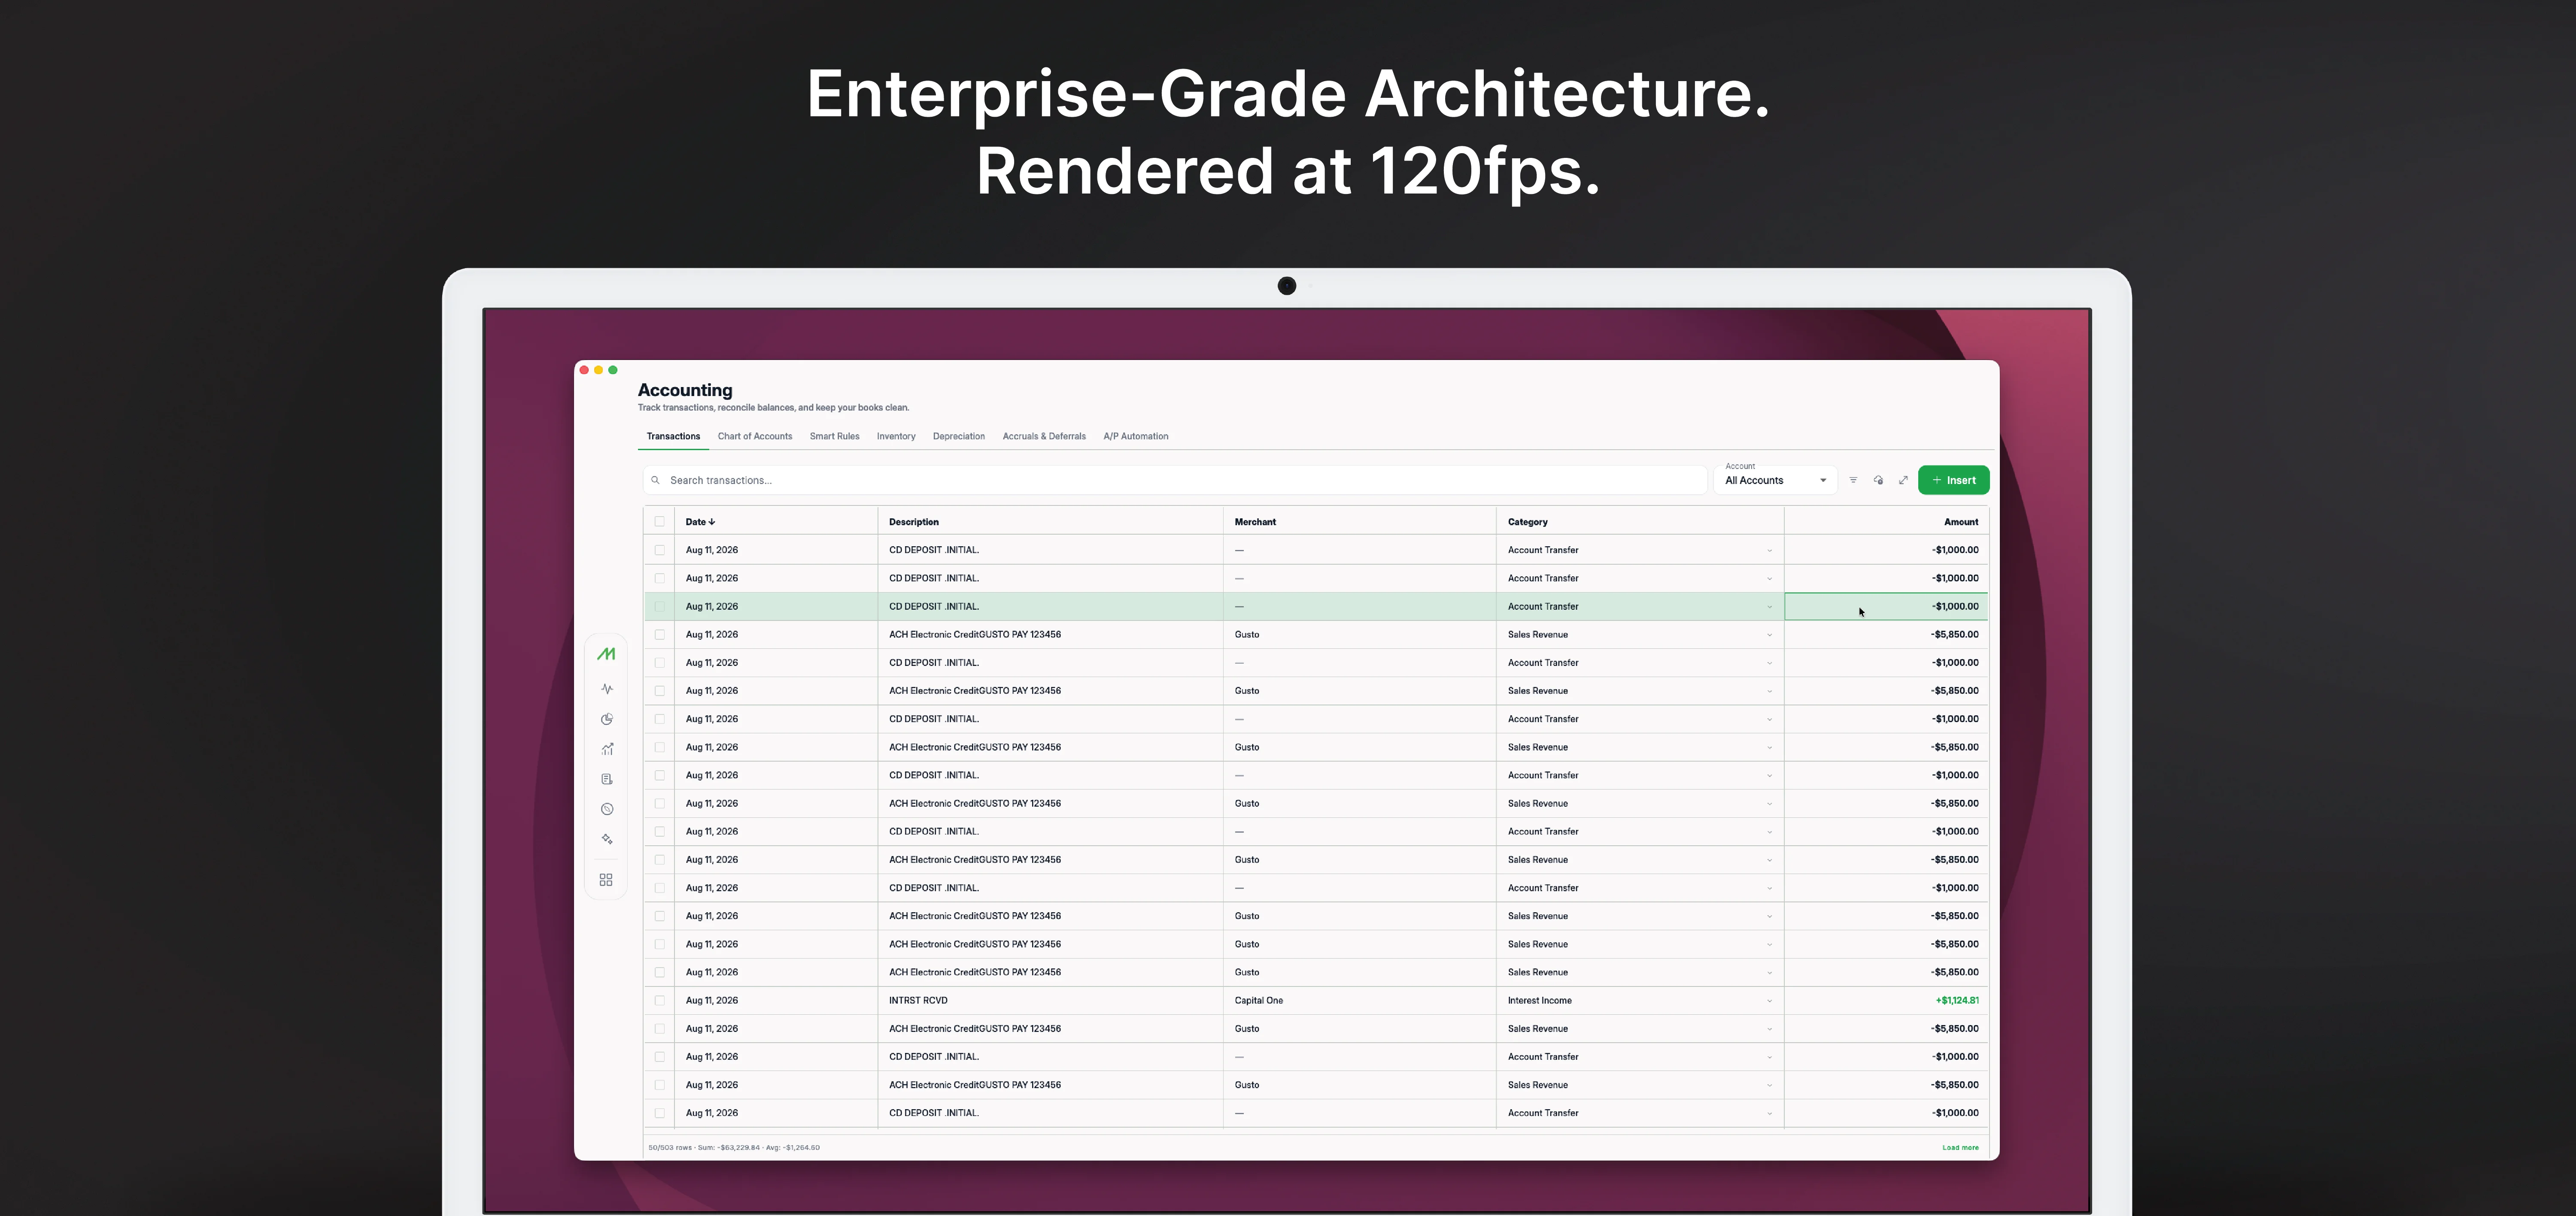Open the All Accounts dropdown
2576x1216 pixels.
[x=1775, y=480]
